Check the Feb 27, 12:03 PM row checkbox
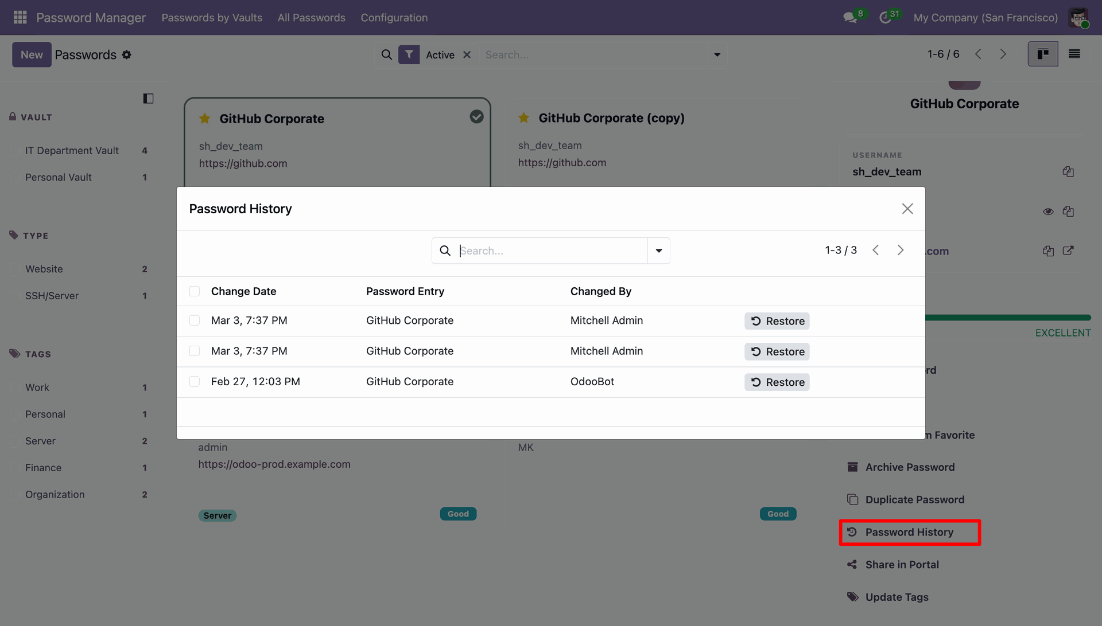1102x626 pixels. coord(195,381)
